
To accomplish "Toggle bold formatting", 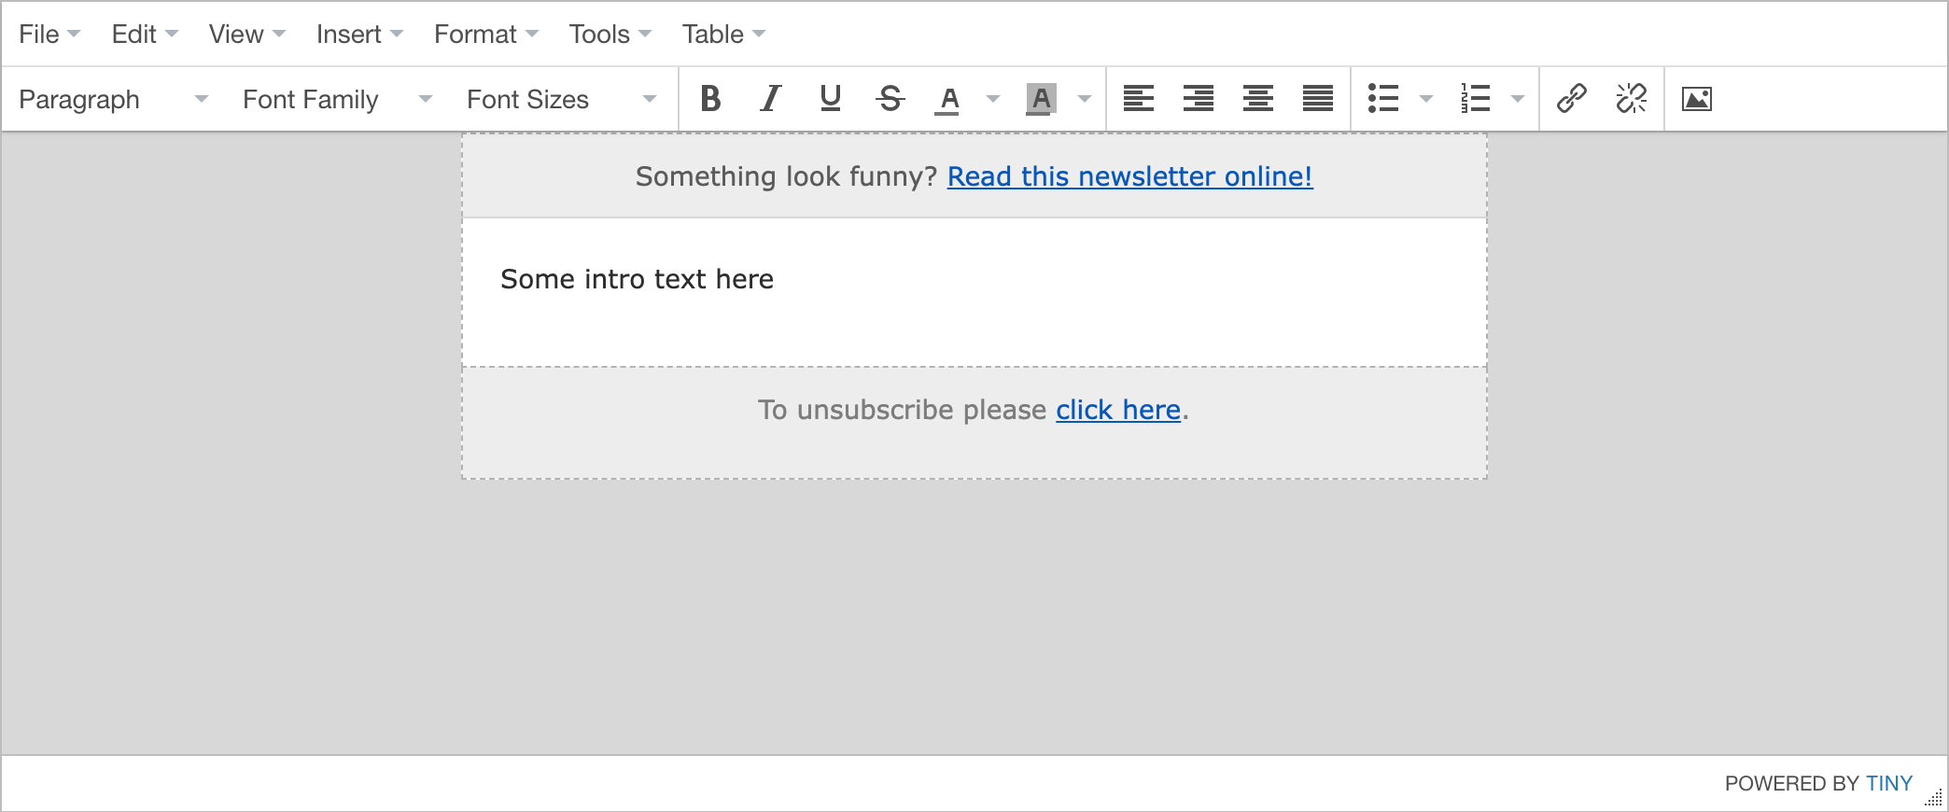I will [x=710, y=99].
